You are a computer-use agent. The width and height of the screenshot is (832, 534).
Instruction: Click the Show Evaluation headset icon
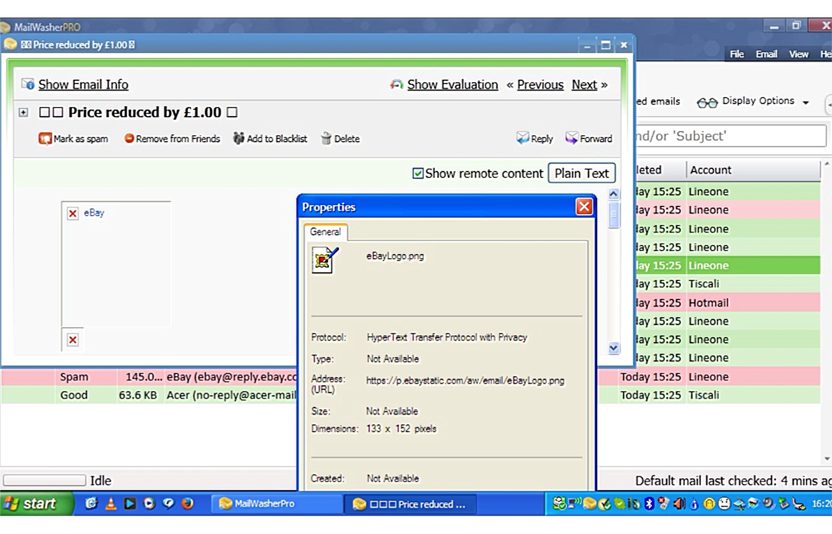[x=396, y=84]
